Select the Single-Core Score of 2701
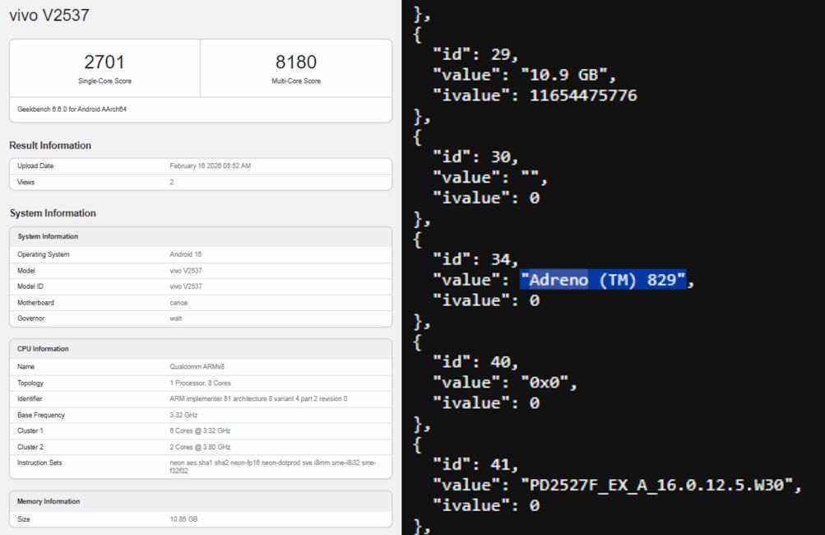The width and height of the screenshot is (825, 535). 104,61
